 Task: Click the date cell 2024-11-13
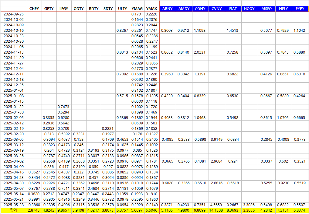point(14,52)
